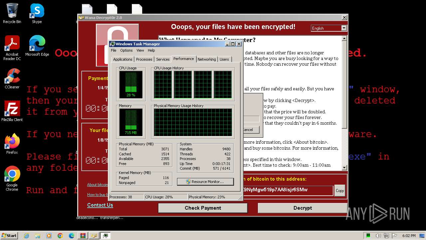426x240 pixels.
Task: Open CCleaner desktop shortcut
Action: [x=12, y=79]
